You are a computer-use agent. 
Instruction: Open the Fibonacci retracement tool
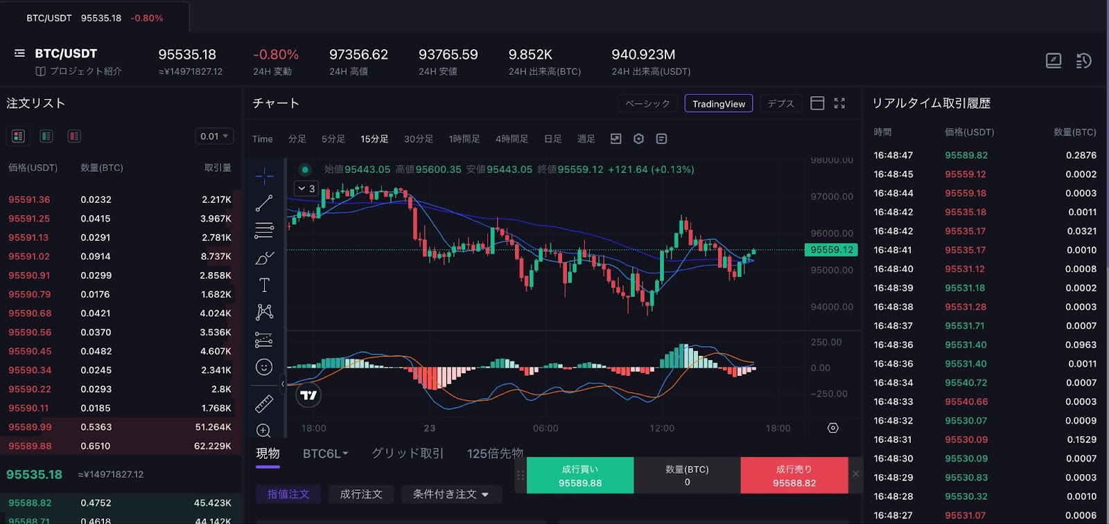264,231
